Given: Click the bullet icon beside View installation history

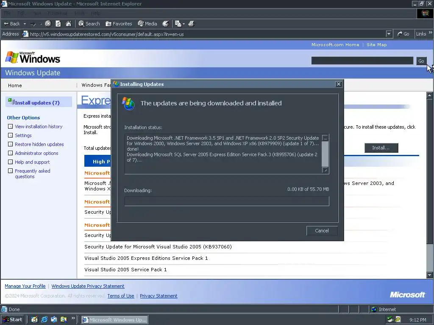Looking at the screenshot, I should click(10, 126).
